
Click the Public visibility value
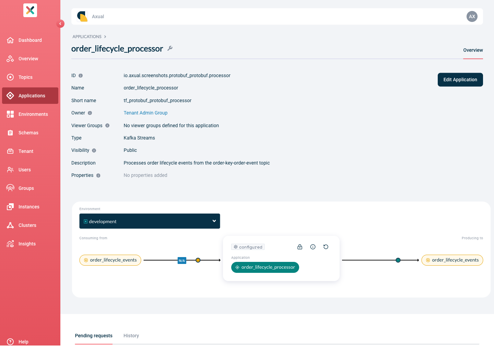pos(130,150)
